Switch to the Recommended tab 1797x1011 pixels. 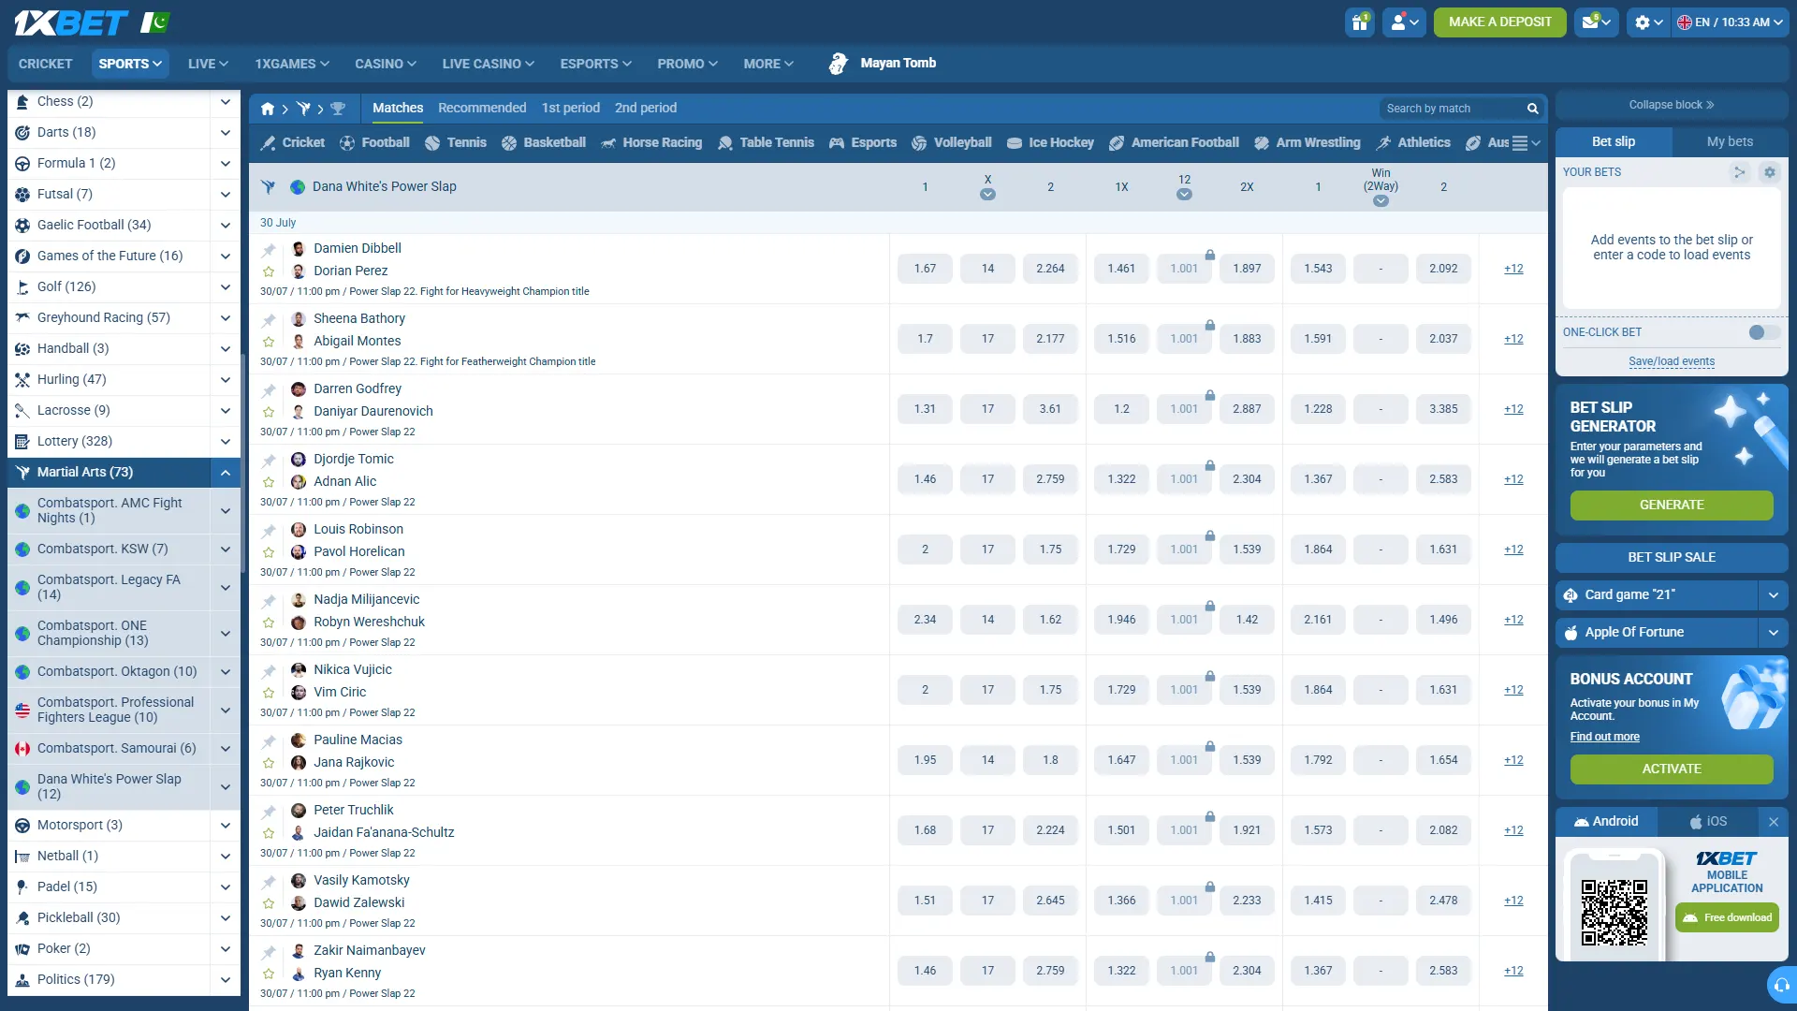click(482, 108)
